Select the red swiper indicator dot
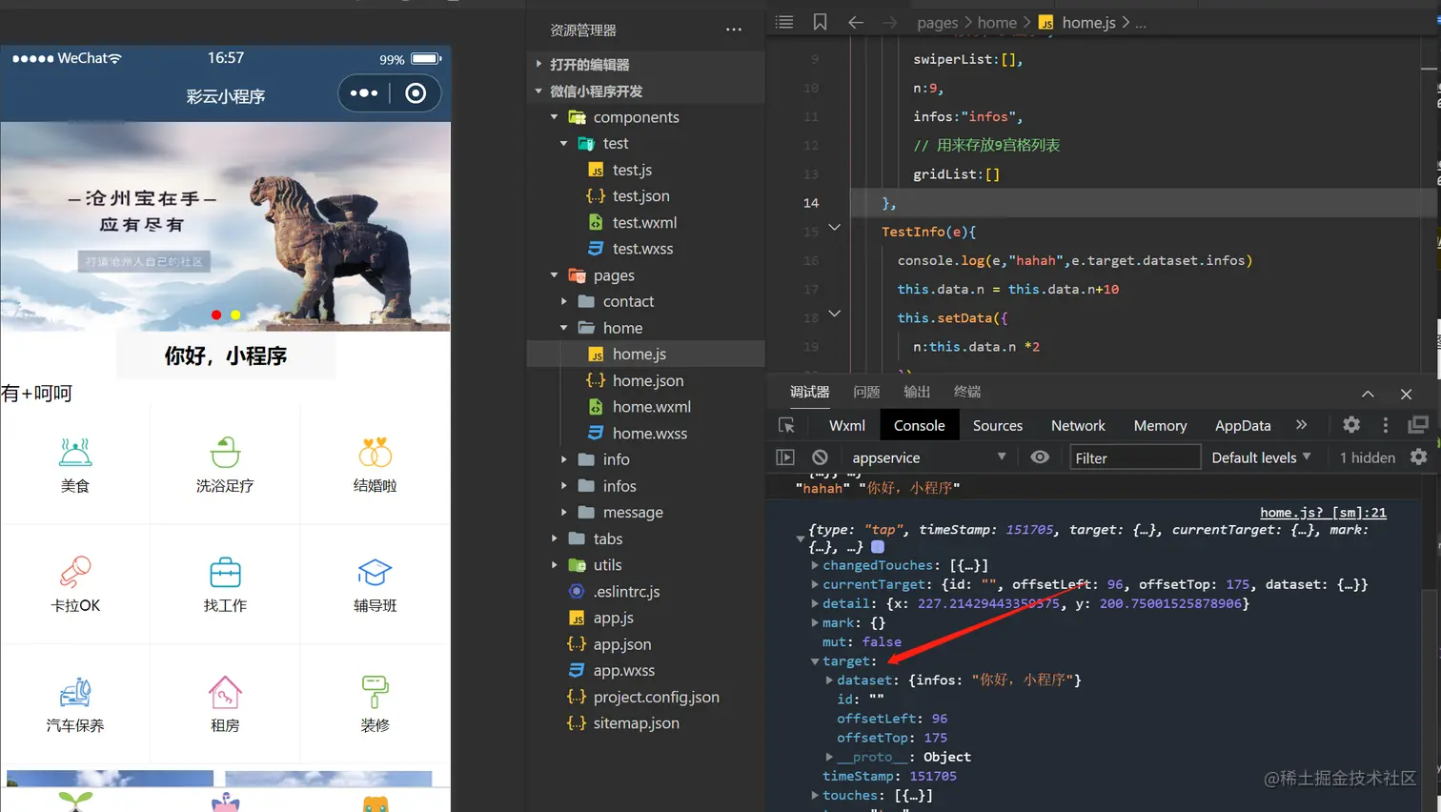The height and width of the screenshot is (812, 1441). click(216, 315)
